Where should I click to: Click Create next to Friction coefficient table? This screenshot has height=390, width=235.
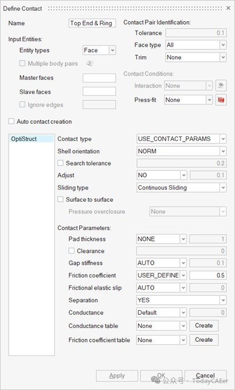pyautogui.click(x=204, y=340)
